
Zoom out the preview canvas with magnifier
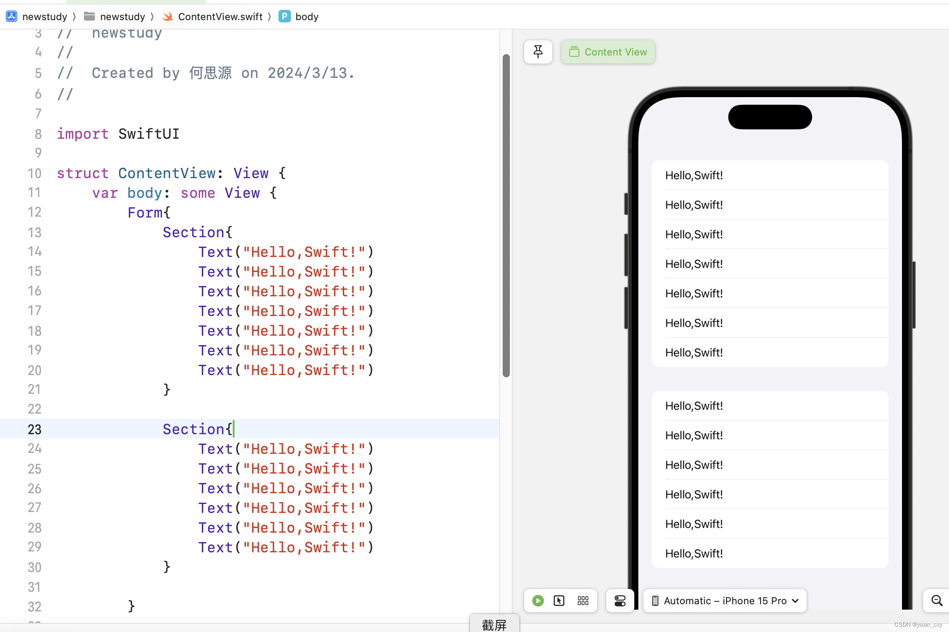tap(936, 601)
